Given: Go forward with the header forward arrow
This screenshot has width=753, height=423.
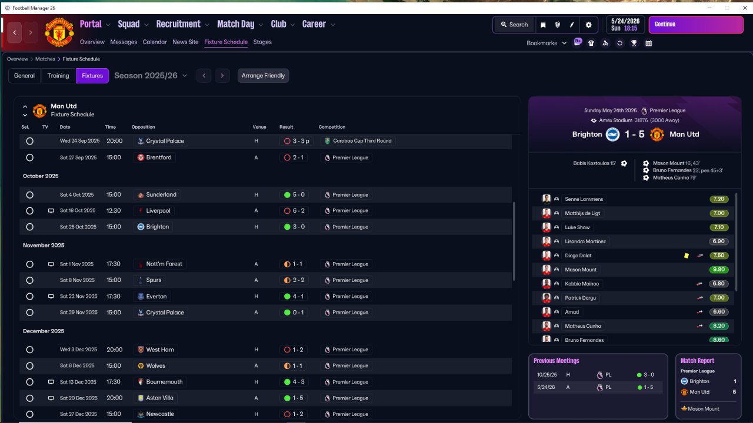Looking at the screenshot, I should tap(31, 32).
